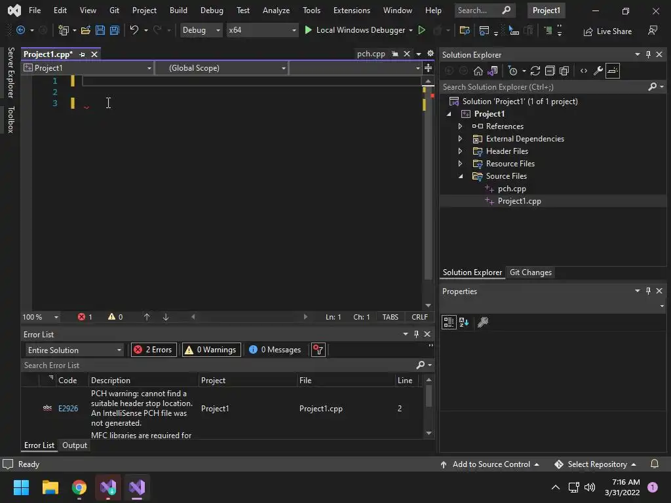Click the New Project toolbar icon
Image resolution: width=671 pixels, height=503 pixels.
64,30
